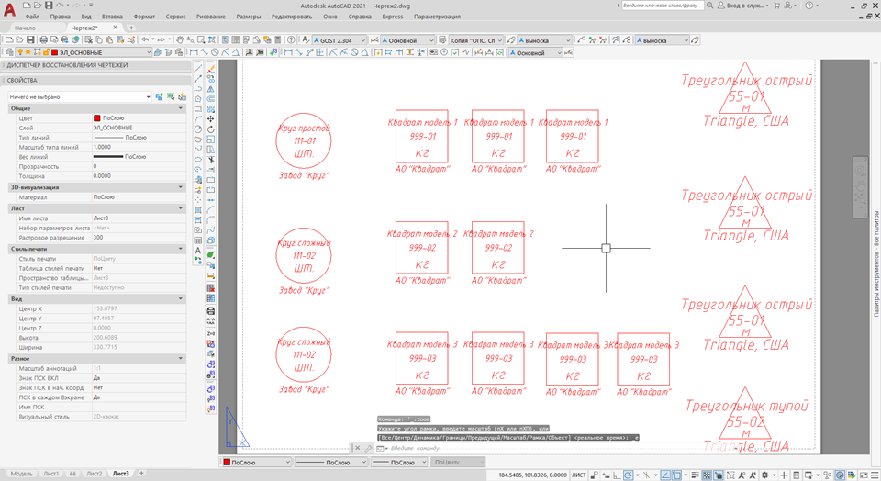The height and width of the screenshot is (481, 881).
Task: Switch to the Начало tab
Action: point(25,28)
